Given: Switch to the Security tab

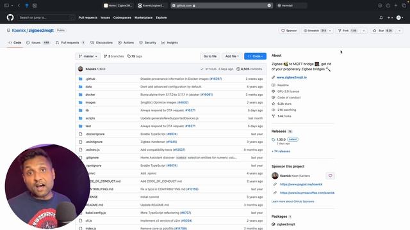Looking at the screenshot, I should click(148, 43).
